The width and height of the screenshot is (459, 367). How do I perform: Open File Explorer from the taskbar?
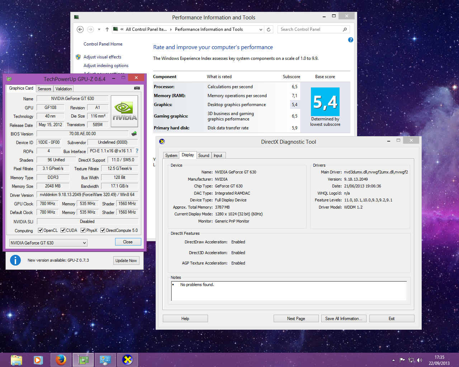16,360
